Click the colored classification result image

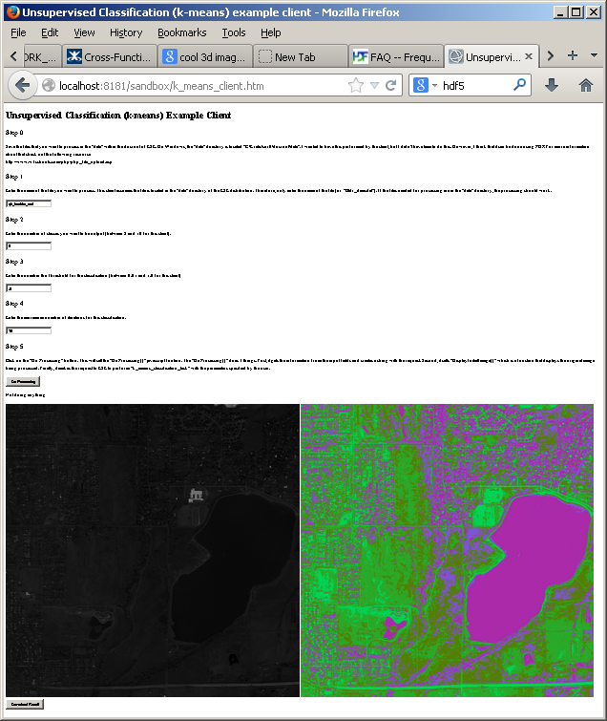(x=447, y=550)
